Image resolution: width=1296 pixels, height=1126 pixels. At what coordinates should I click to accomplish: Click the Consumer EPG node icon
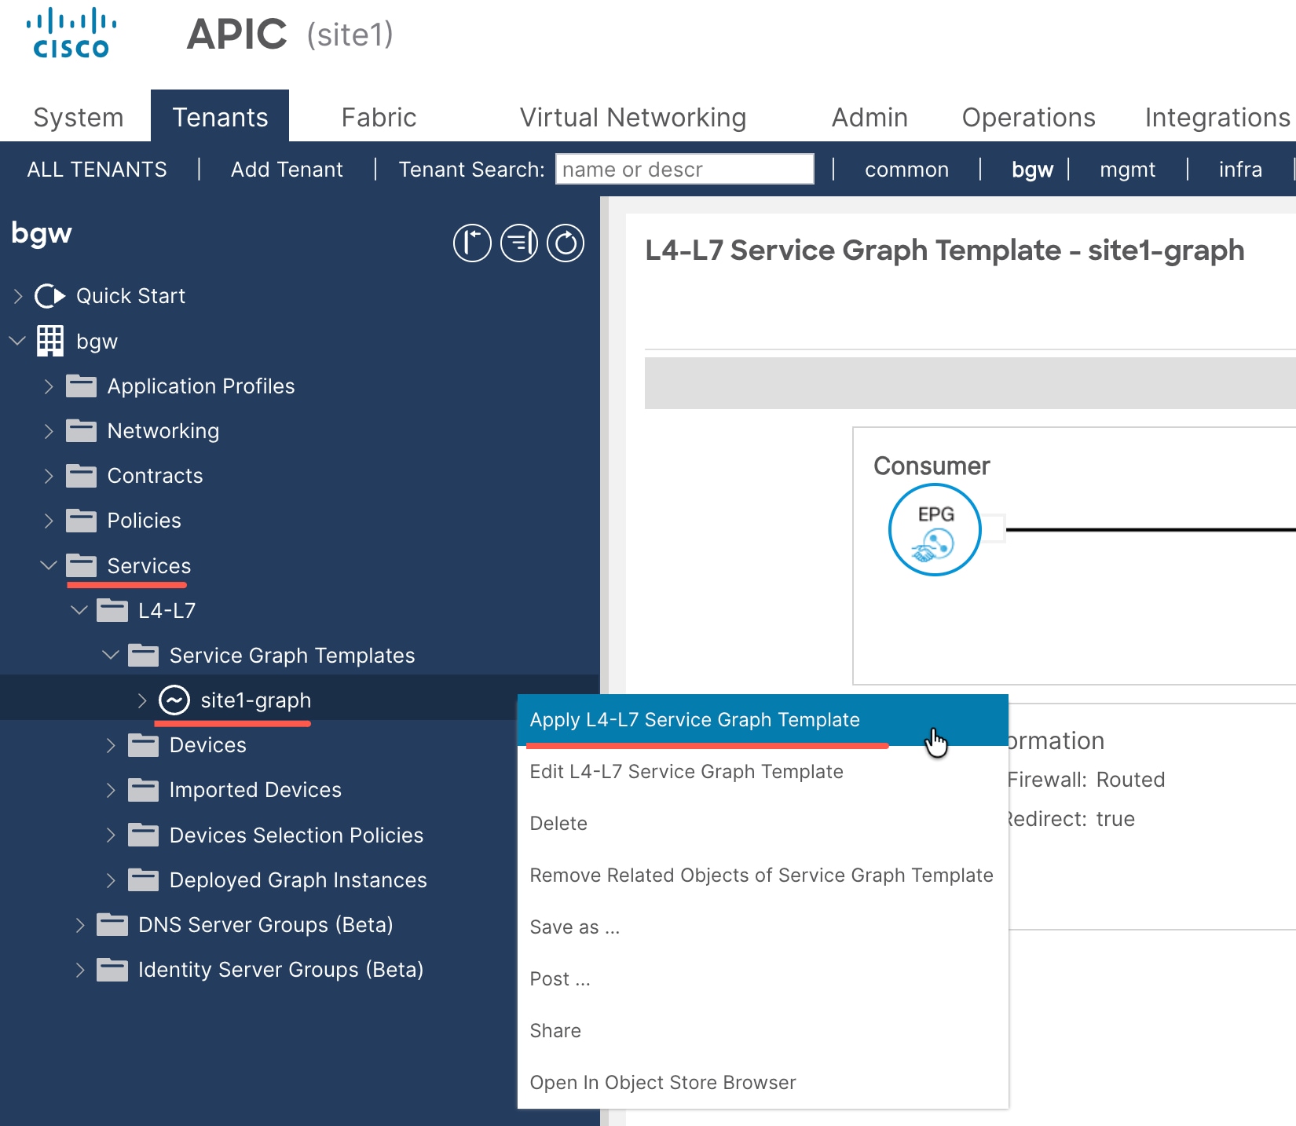click(x=935, y=530)
